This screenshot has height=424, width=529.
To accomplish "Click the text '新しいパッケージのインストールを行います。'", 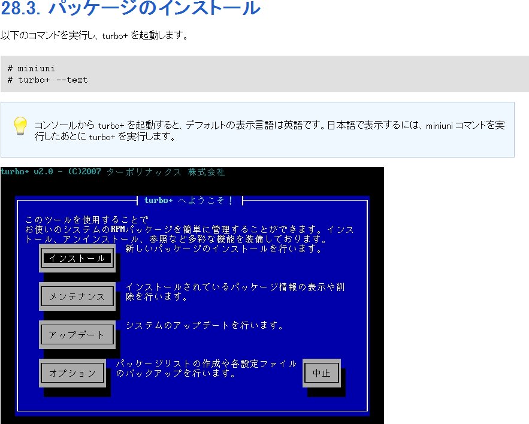I will (x=223, y=249).
